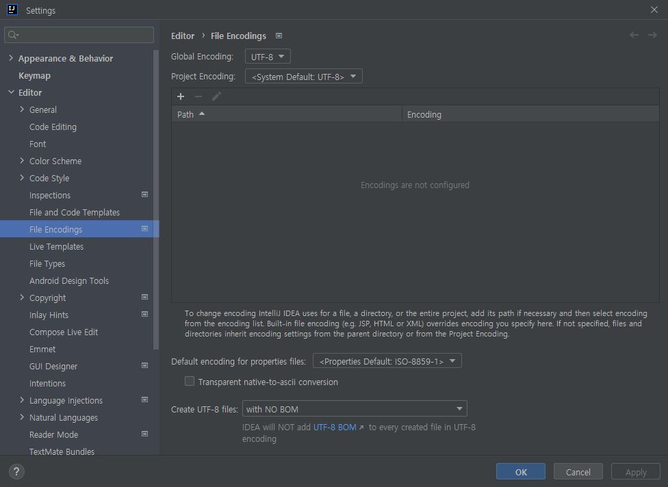Expand the Language Injections node
668x487 pixels.
click(22, 399)
